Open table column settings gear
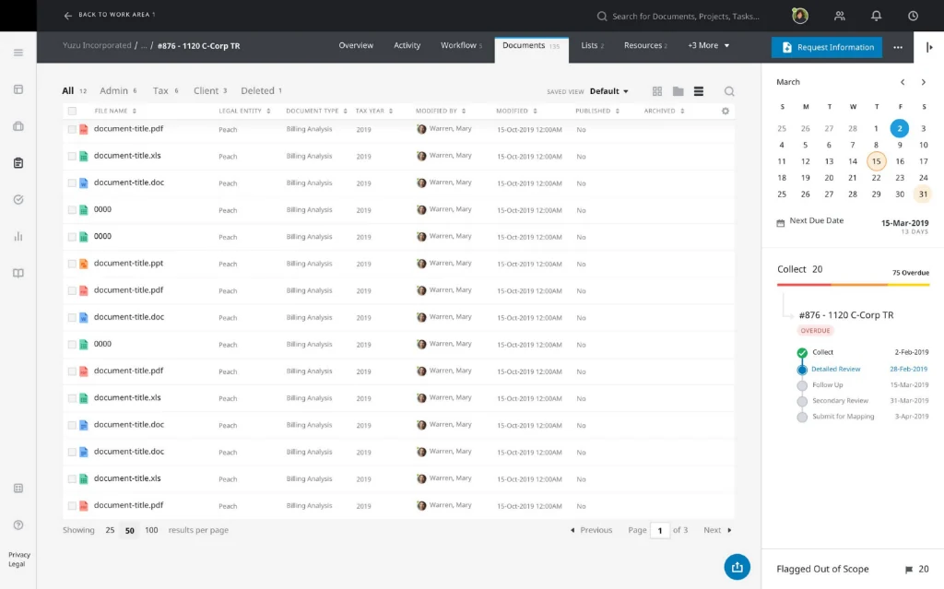The height and width of the screenshot is (589, 944). point(726,111)
